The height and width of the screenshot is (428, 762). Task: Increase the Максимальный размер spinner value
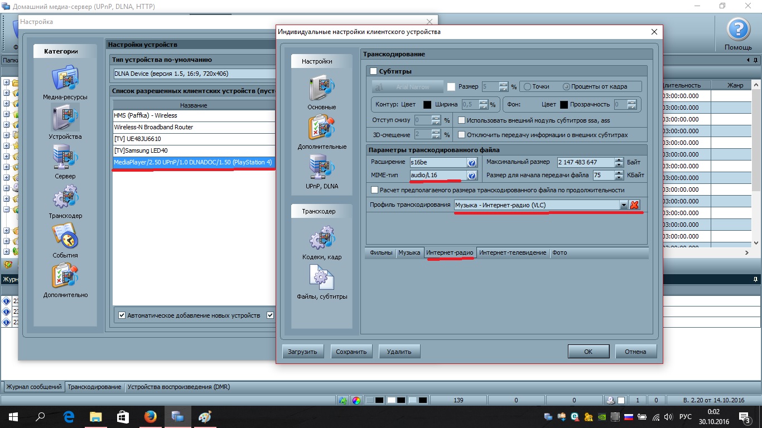pos(619,160)
